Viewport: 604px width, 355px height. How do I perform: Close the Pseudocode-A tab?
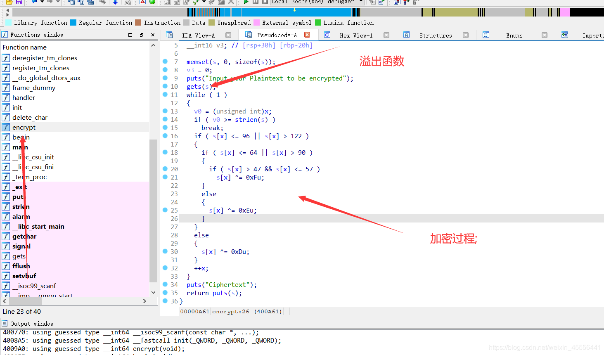pyautogui.click(x=307, y=35)
